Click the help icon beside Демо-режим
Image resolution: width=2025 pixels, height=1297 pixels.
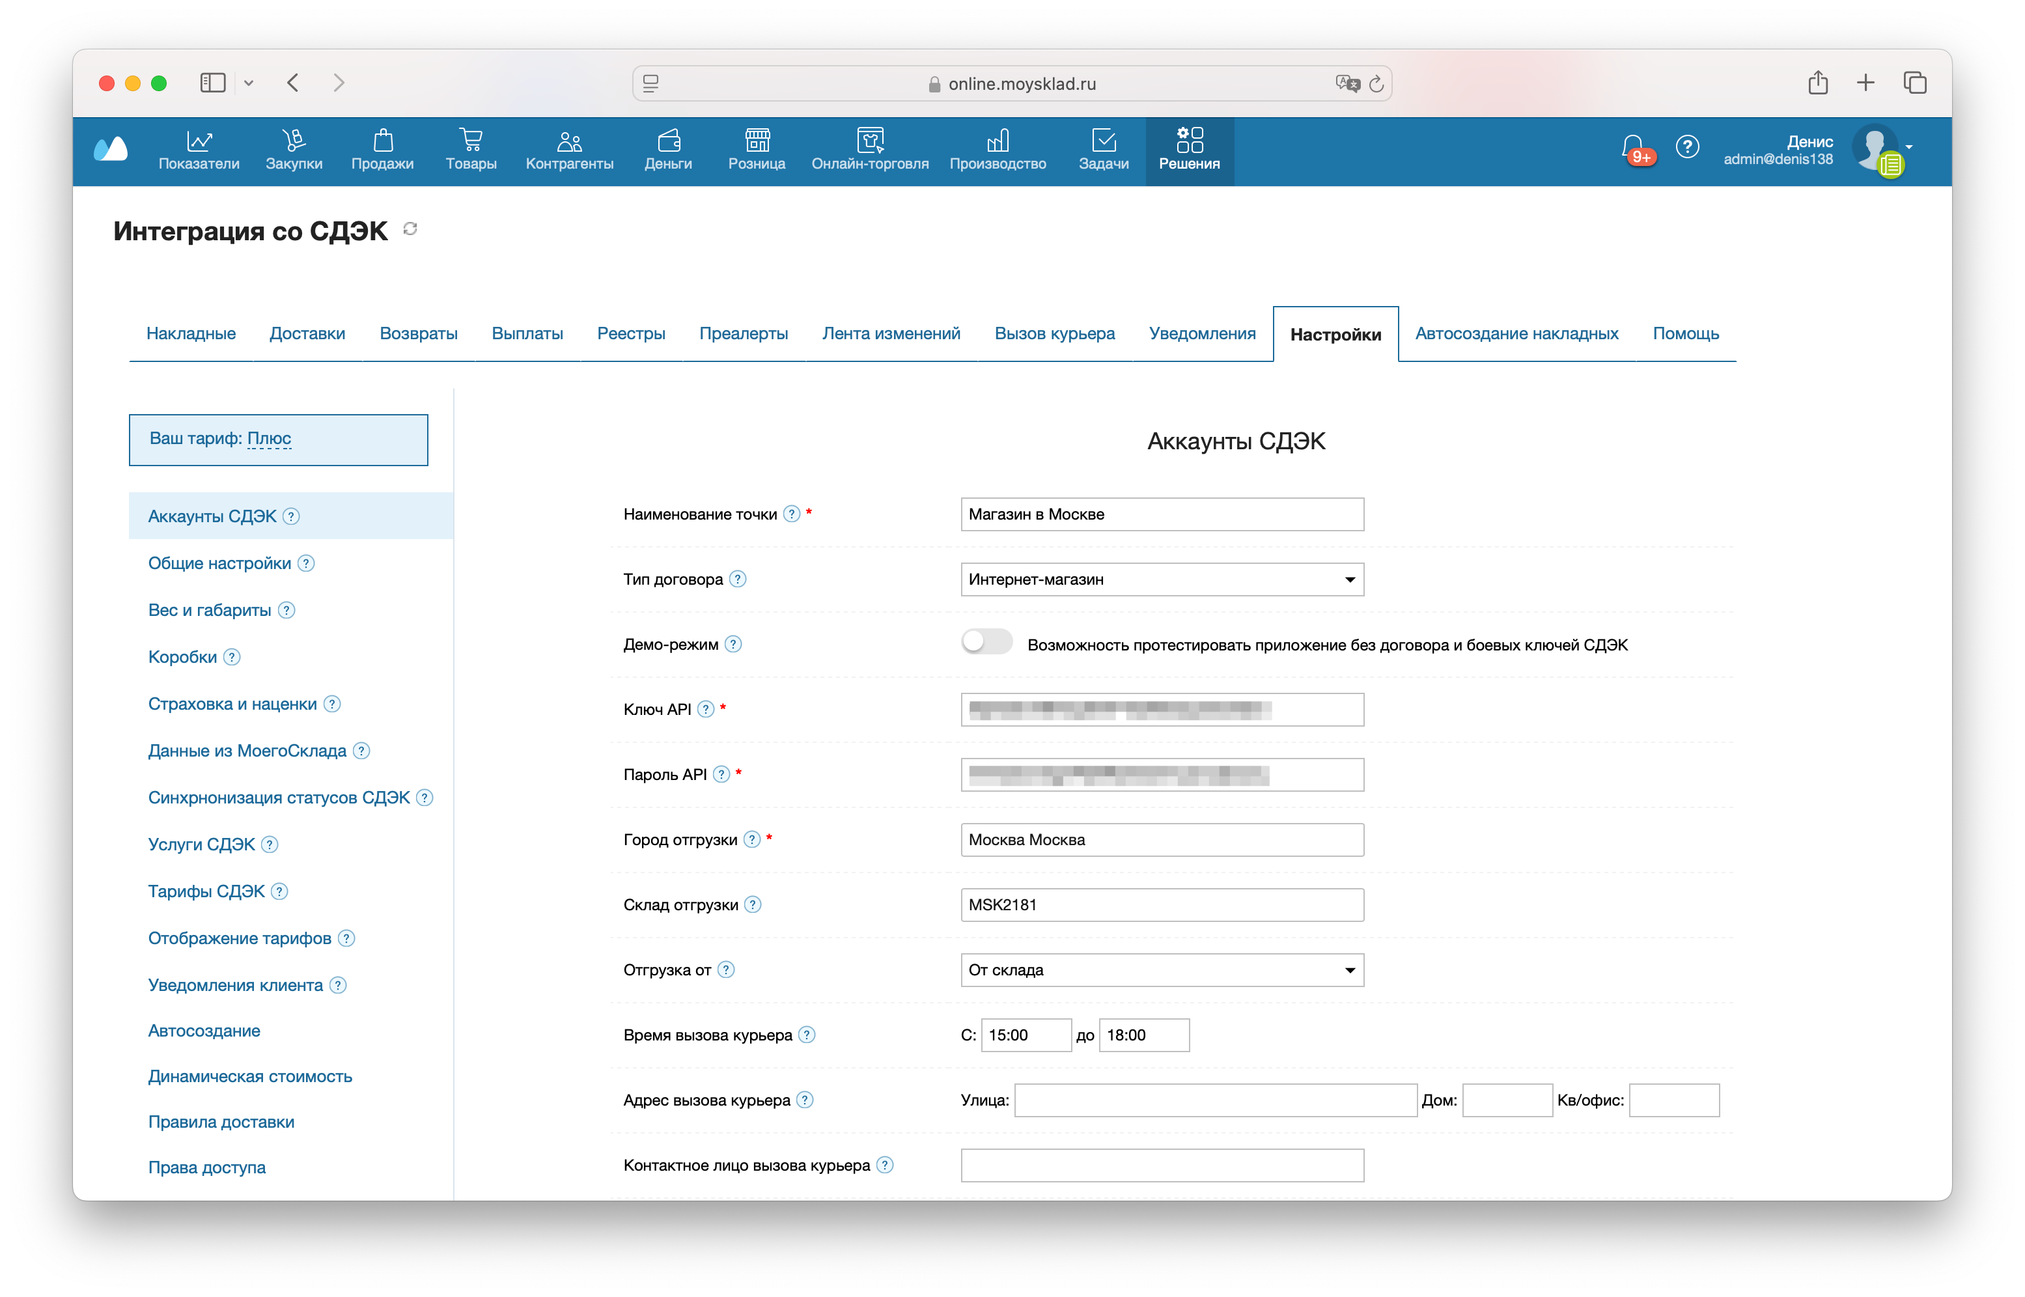tap(733, 645)
